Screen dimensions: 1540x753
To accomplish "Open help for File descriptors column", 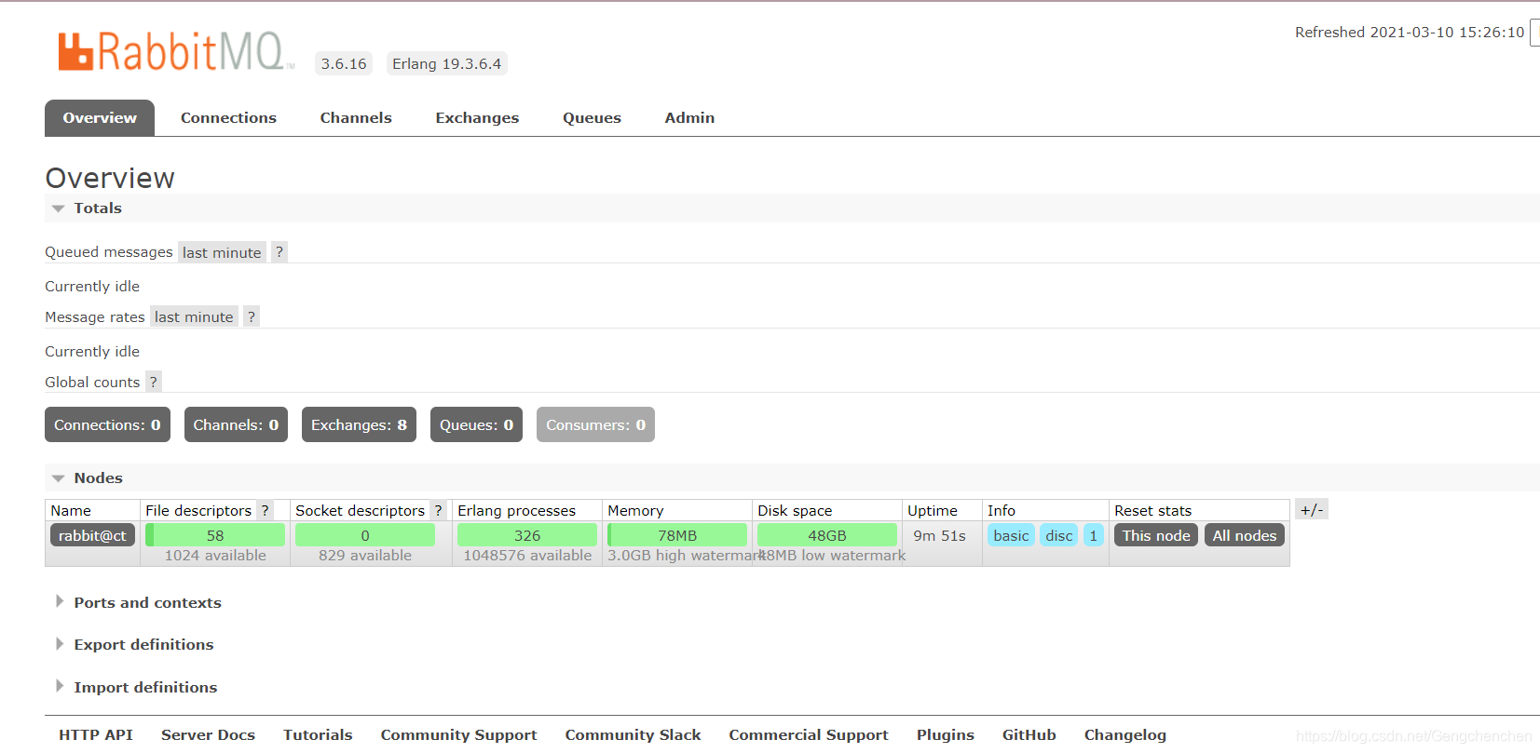I will click(x=266, y=510).
